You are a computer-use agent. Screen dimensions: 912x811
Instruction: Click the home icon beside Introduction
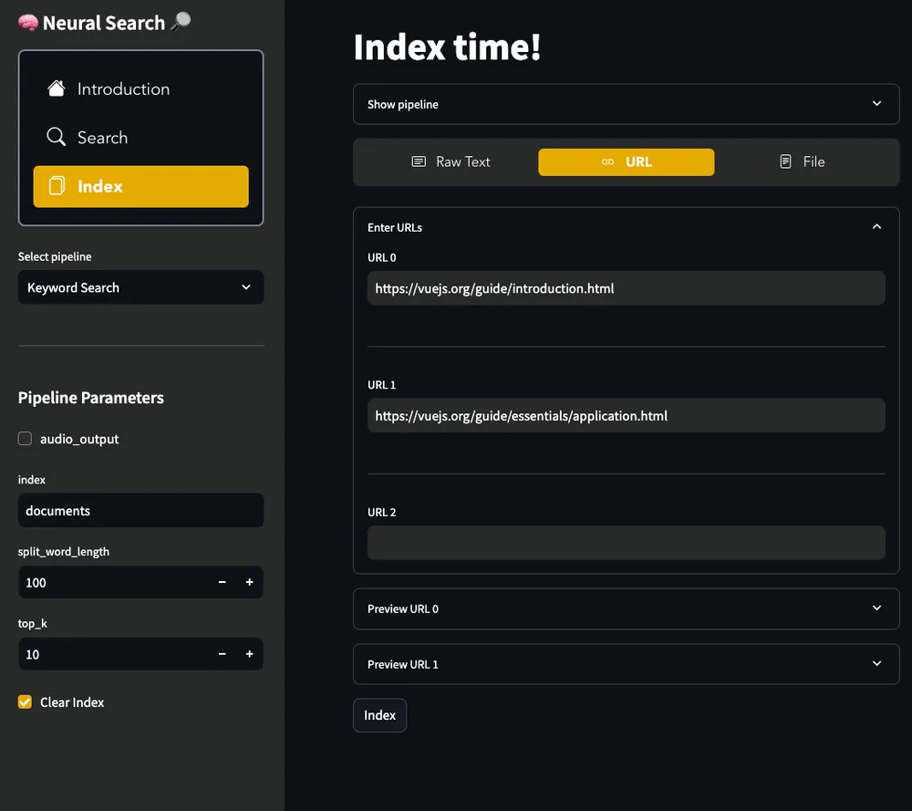tap(57, 88)
